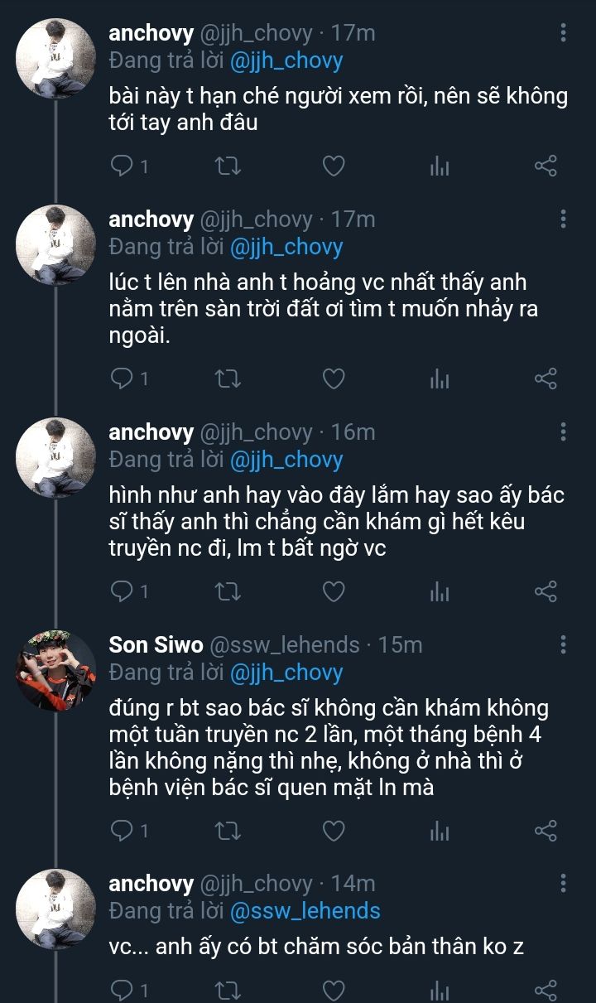Open more options on Son Siwo's tweet

tap(564, 644)
